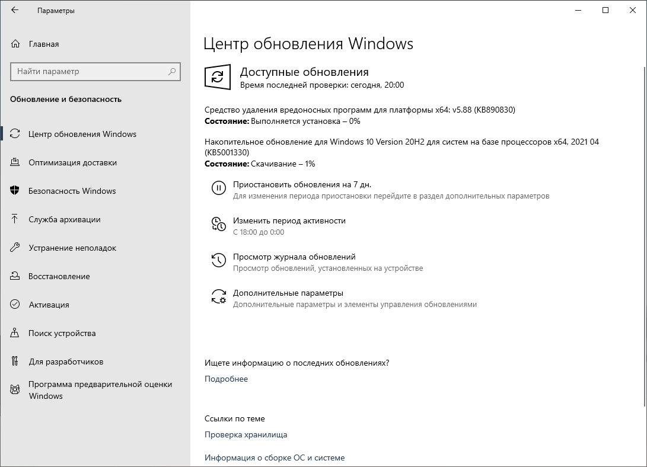The width and height of the screenshot is (647, 467).
Task: Select the For Developers icon
Action: click(15, 362)
